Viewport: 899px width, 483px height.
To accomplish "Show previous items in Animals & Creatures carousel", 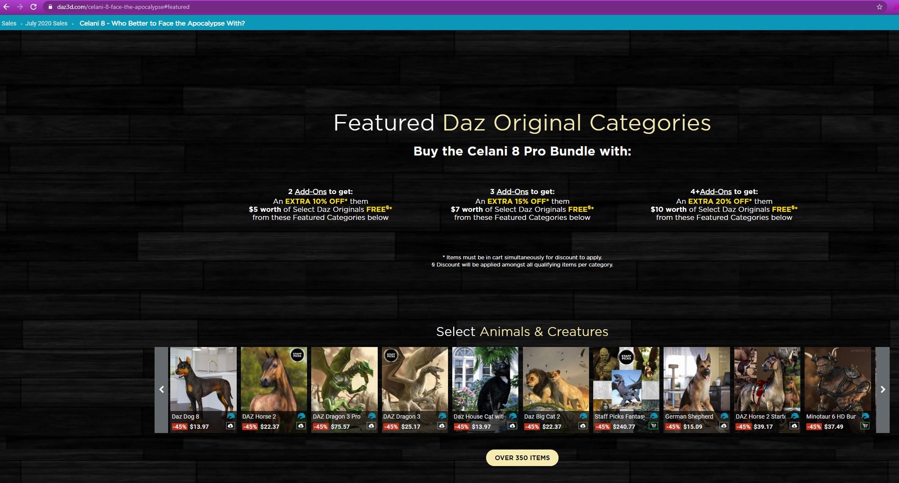I will [161, 390].
